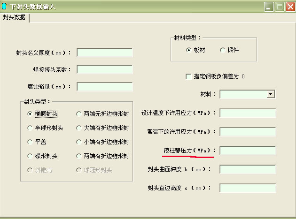Choose the 半球形封头 head type
This screenshot has width=296, height=219.
pos(31,128)
